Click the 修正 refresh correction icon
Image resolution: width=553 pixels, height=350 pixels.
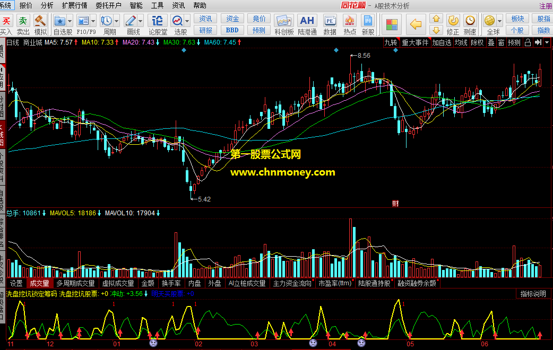[x=453, y=21]
